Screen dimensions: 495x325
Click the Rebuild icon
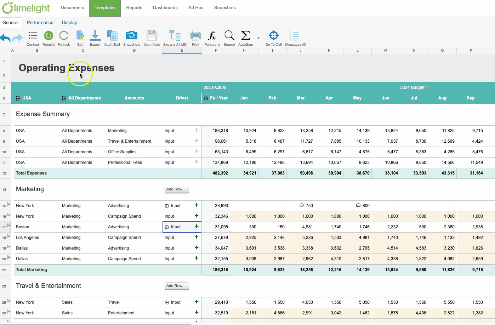click(49, 36)
